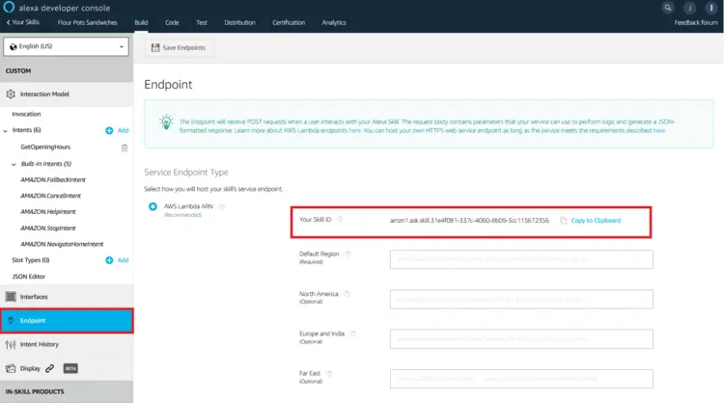Viewport: 724px width, 403px height.
Task: Click the plus icon to add a slot type
Action: pyautogui.click(x=109, y=260)
